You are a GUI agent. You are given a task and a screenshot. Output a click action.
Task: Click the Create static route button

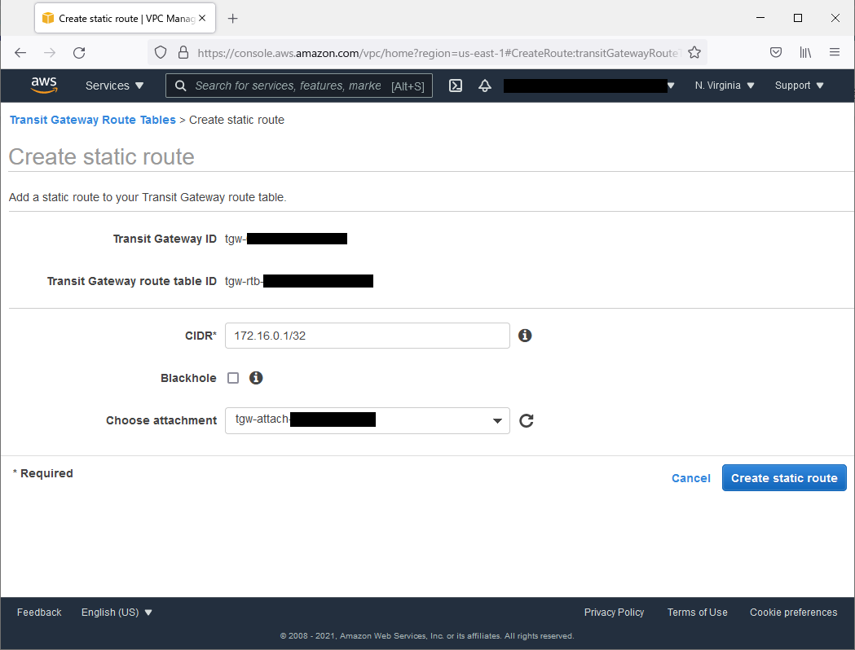[x=783, y=478]
